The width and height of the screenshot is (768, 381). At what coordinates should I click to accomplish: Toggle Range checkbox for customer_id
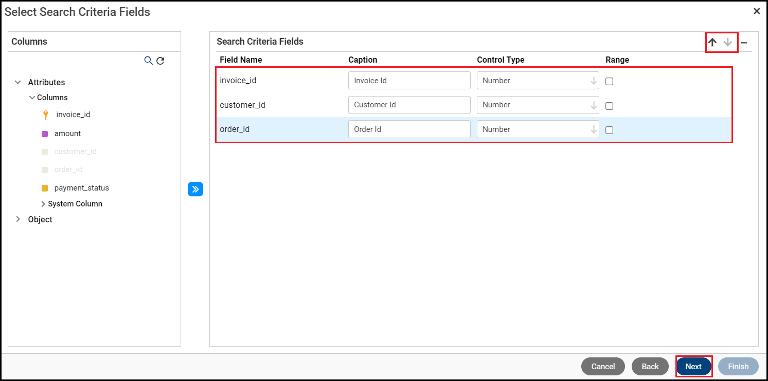pos(610,106)
